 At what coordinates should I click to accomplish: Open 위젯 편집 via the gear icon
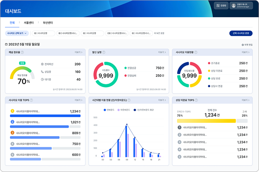point(243,45)
